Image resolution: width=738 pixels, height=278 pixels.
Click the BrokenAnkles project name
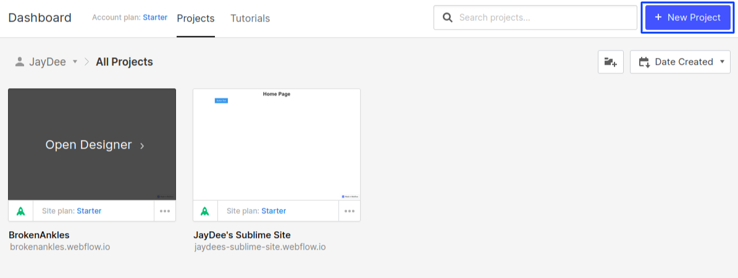point(39,235)
